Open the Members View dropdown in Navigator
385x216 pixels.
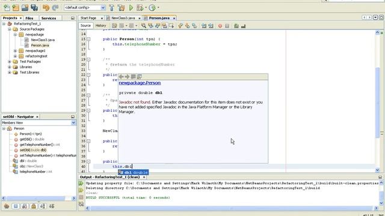click(73, 122)
